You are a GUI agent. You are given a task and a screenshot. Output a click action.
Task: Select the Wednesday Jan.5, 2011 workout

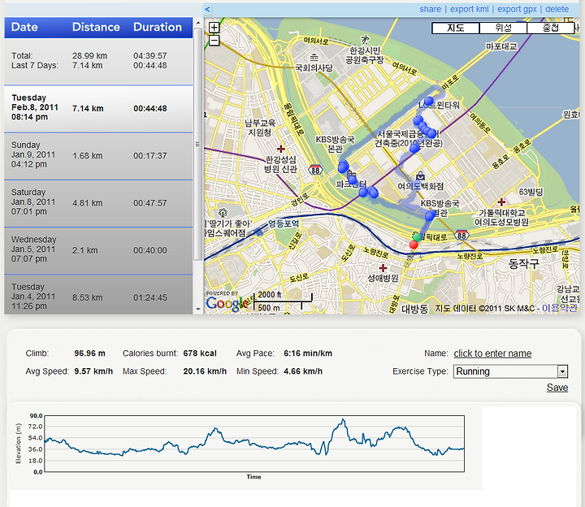(98, 251)
